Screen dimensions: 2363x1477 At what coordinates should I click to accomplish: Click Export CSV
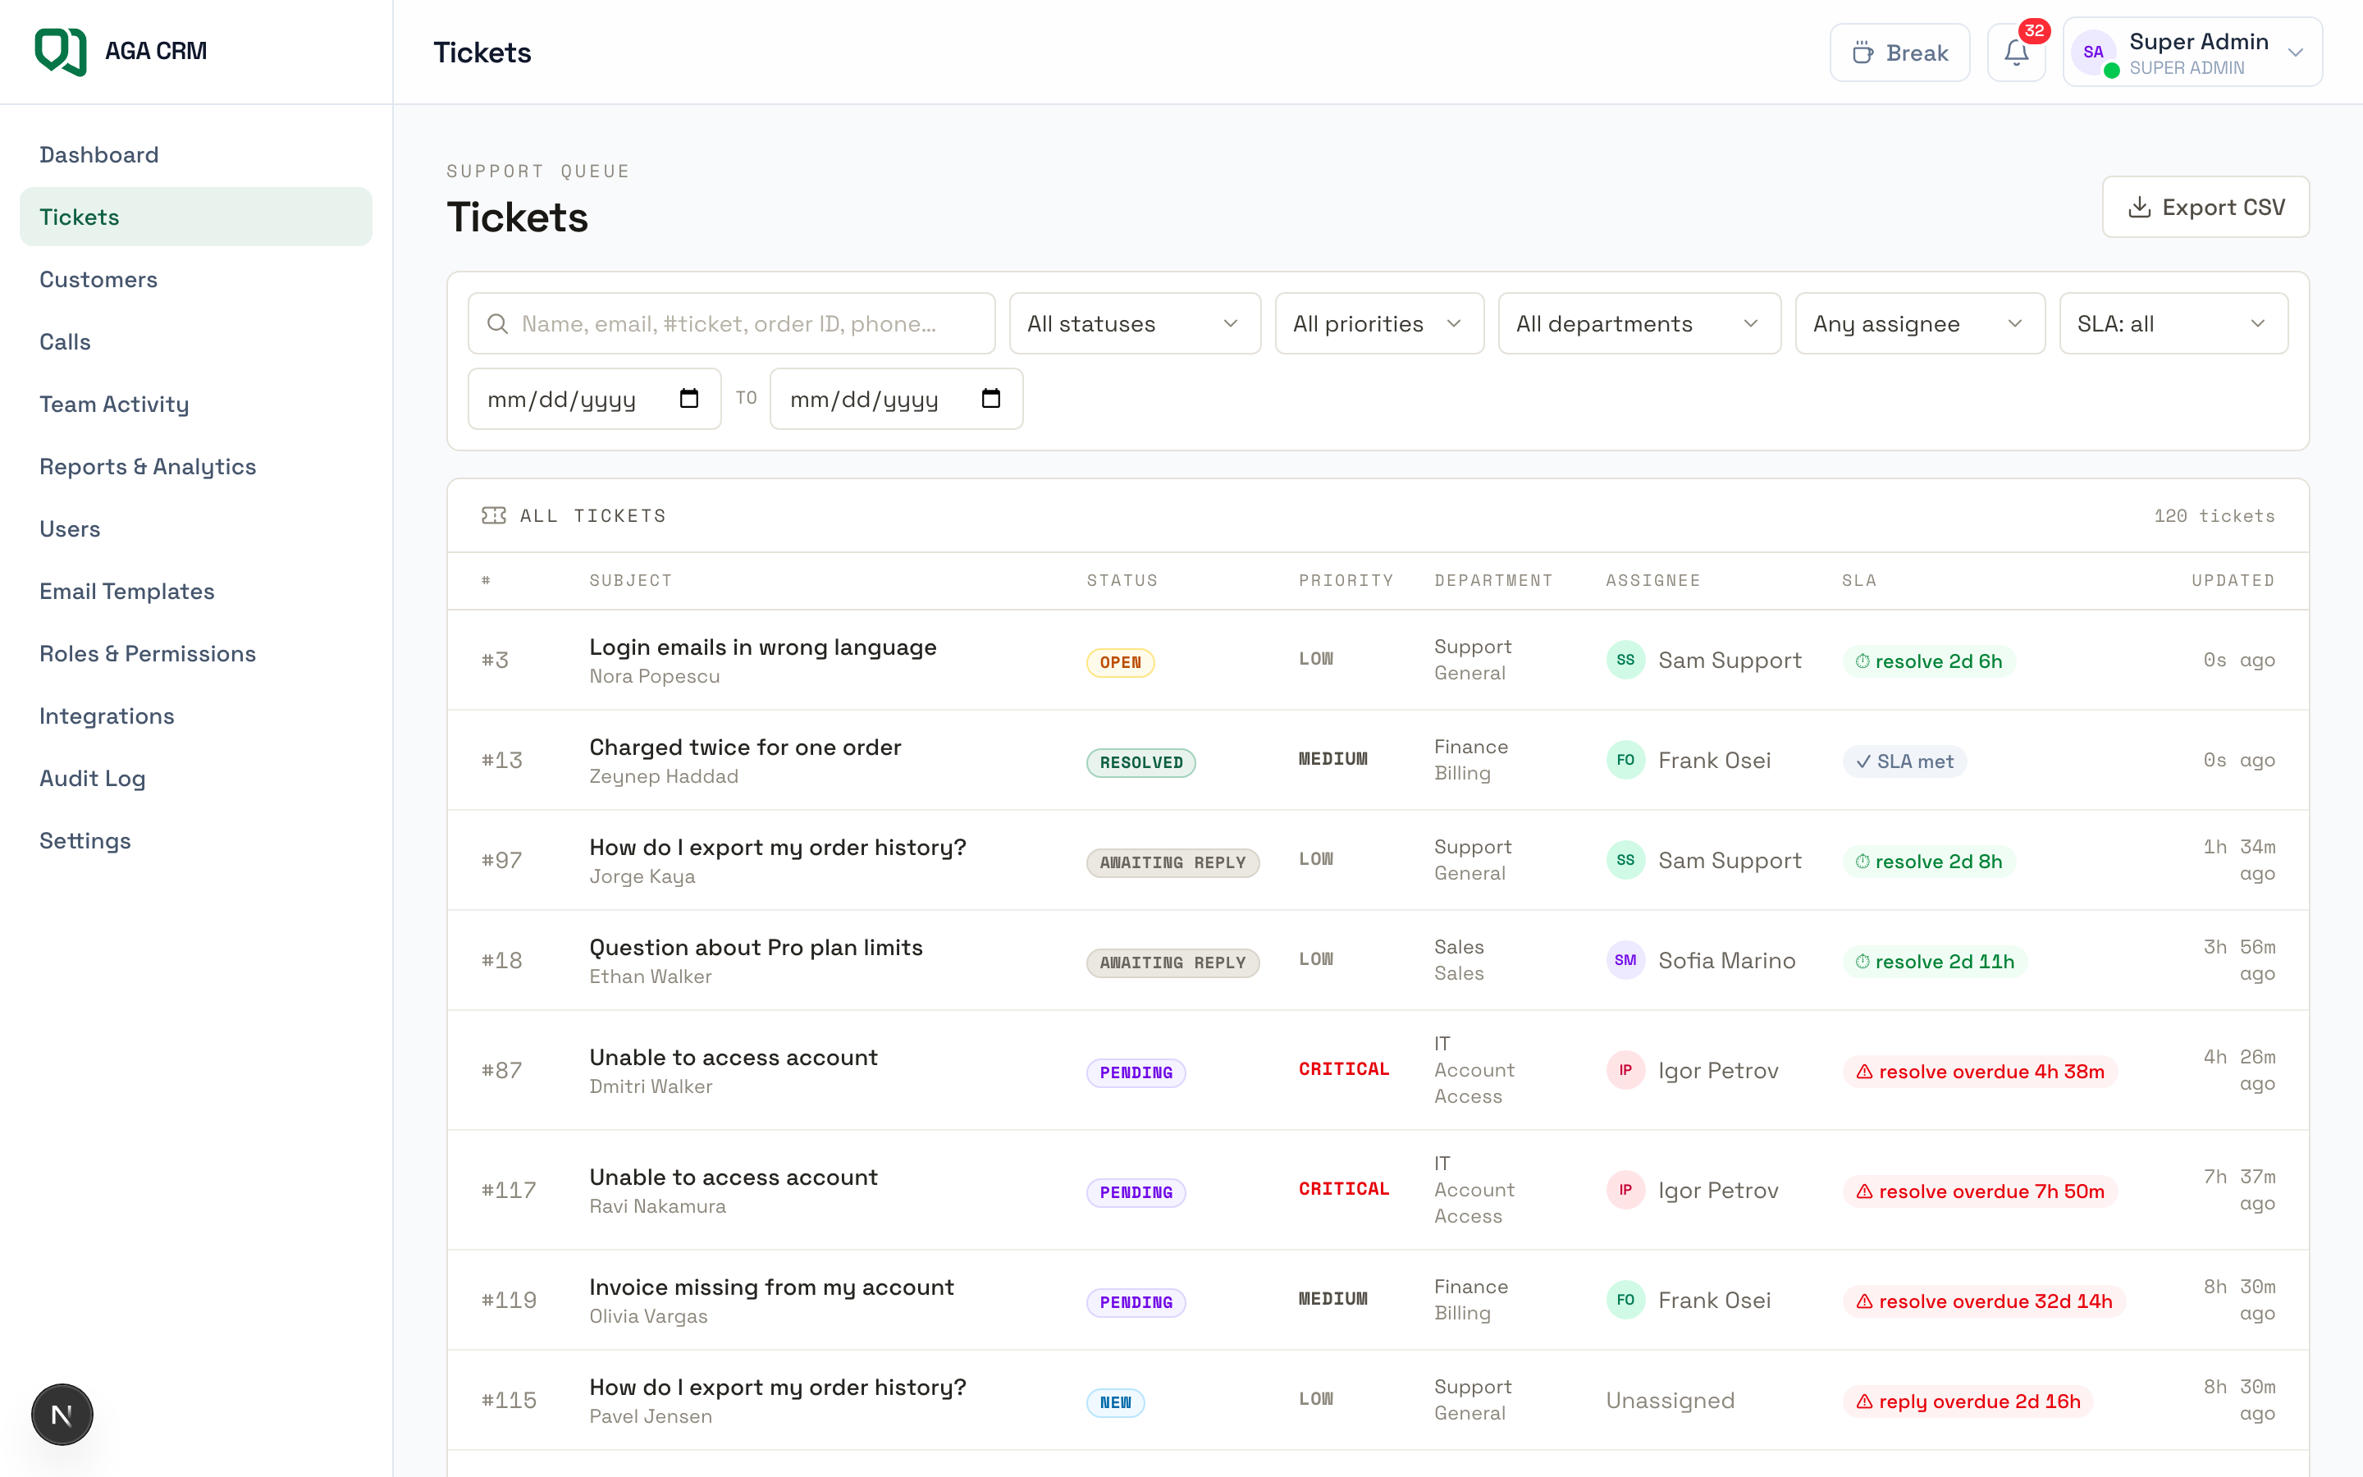pyautogui.click(x=2205, y=207)
